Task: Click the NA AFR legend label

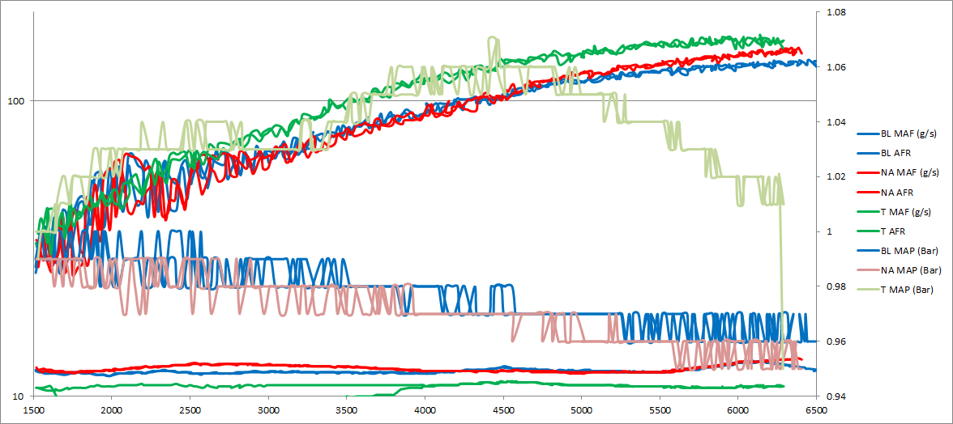Action: [898, 192]
